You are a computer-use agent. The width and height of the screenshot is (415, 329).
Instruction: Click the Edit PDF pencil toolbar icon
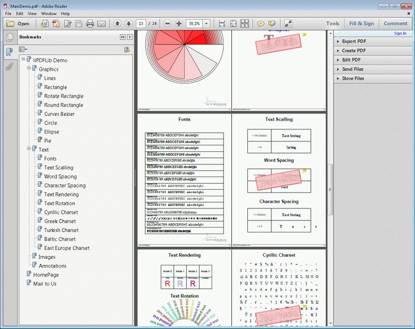point(68,24)
